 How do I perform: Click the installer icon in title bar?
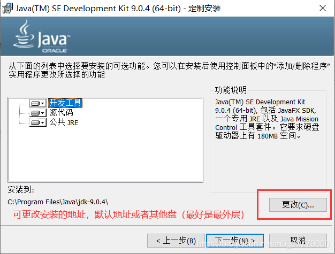click(7, 9)
